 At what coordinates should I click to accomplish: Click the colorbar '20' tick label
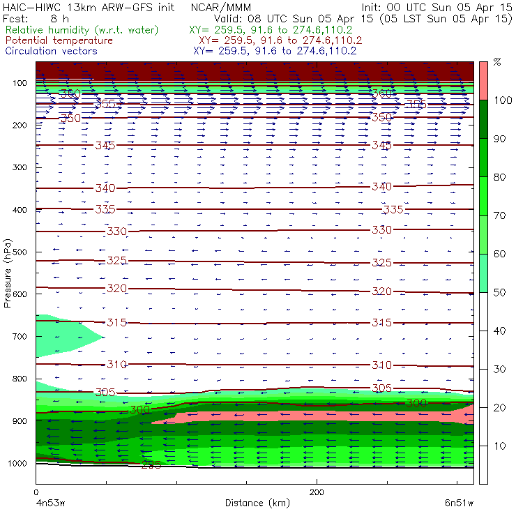click(x=499, y=408)
